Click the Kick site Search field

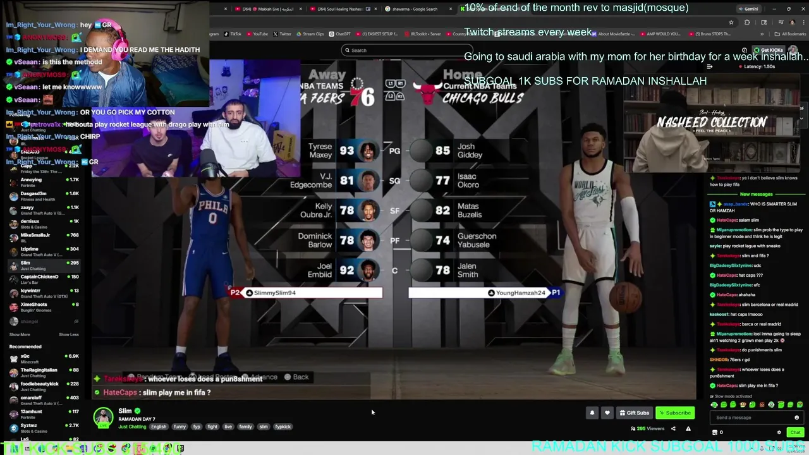pos(406,50)
